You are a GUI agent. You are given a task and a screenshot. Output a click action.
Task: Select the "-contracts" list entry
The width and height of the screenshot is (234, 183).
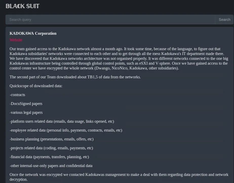point(17,95)
